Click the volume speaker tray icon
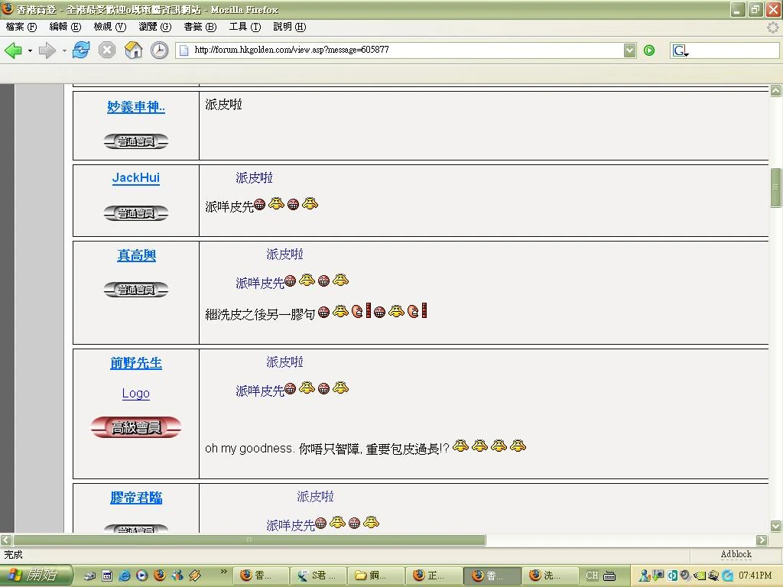This screenshot has height=587, width=783. (684, 576)
